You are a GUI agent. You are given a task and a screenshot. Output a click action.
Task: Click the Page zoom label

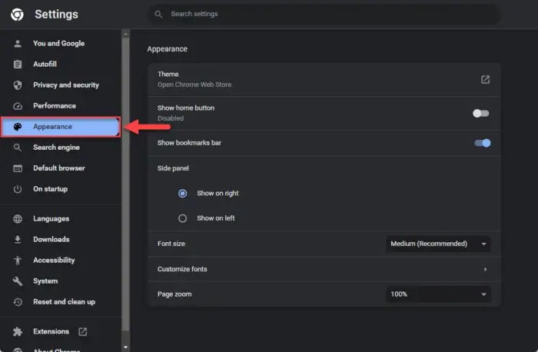tap(174, 294)
